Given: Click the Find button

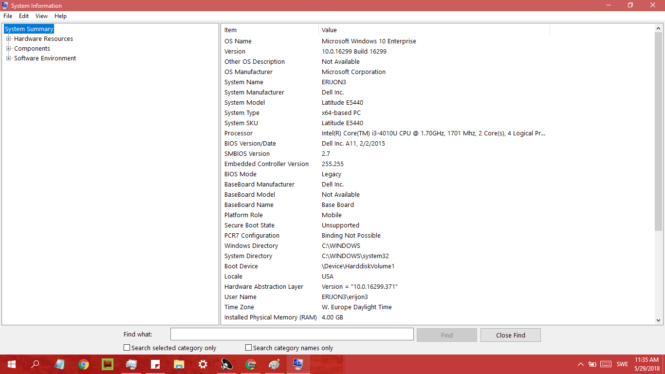Looking at the screenshot, I should point(447,335).
